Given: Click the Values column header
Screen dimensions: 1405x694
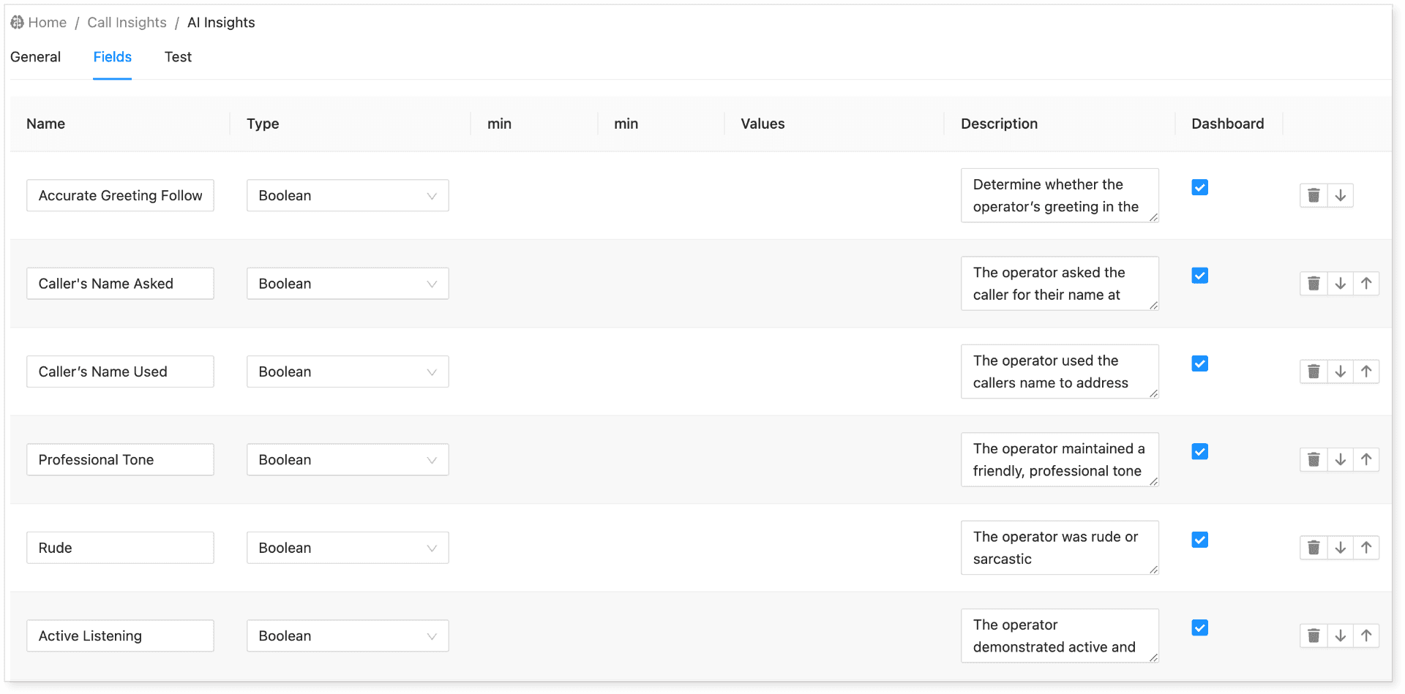Looking at the screenshot, I should point(763,124).
